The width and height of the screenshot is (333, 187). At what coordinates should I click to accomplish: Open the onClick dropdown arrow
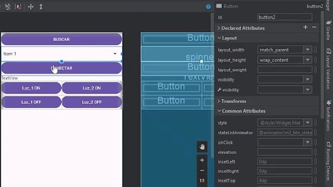click(308, 142)
